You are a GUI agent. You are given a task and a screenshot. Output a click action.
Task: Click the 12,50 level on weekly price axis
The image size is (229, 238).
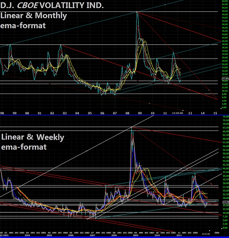click(x=226, y=209)
